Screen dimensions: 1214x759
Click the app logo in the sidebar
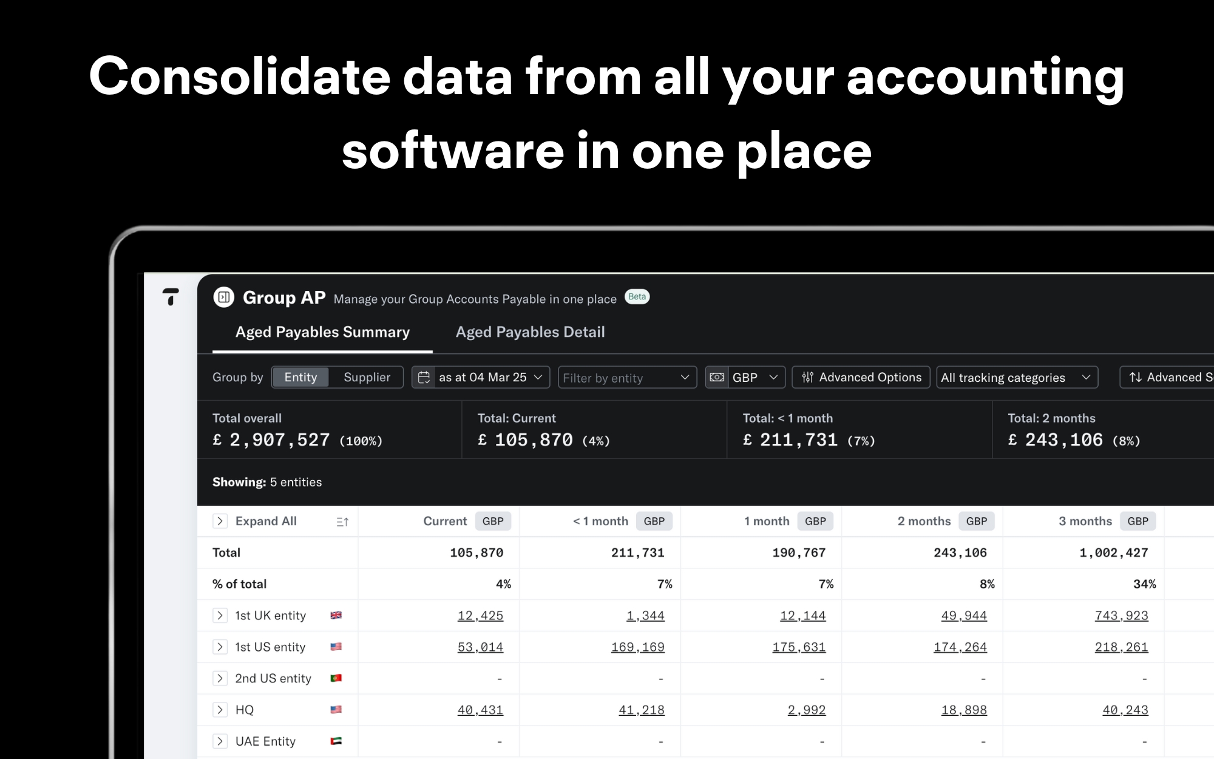pyautogui.click(x=171, y=297)
